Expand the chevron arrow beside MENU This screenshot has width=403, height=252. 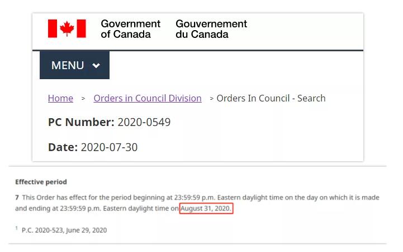[x=96, y=66]
